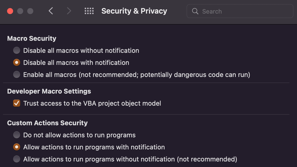Click the forward arrow navigation icon
297x167 pixels.
coord(69,11)
